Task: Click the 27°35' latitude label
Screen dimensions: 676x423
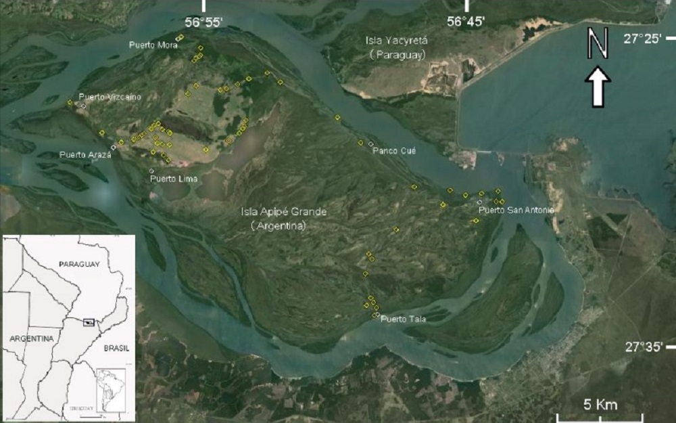Action: (x=644, y=347)
